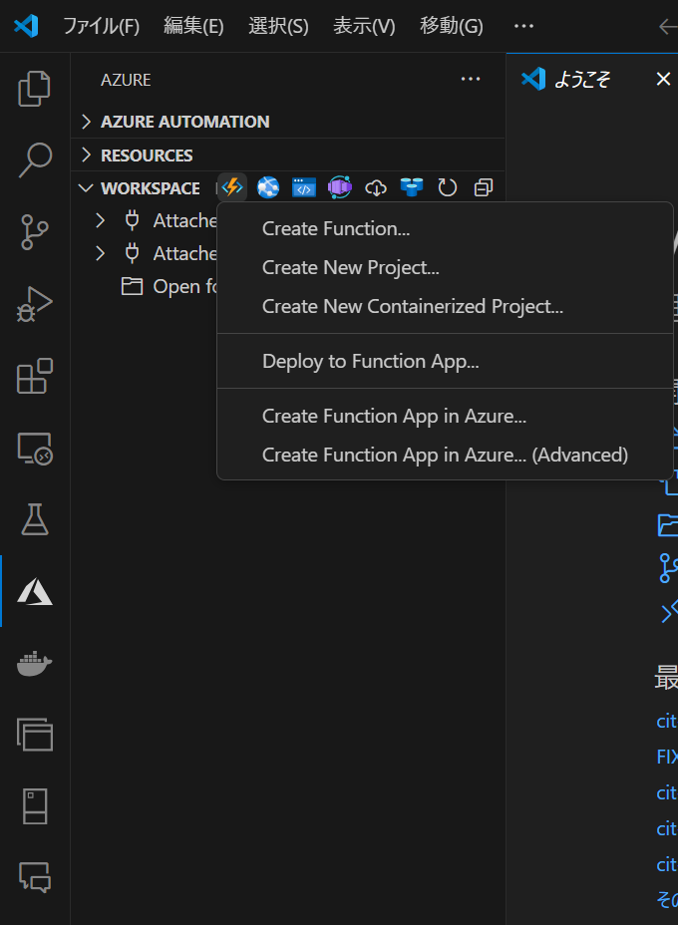Click the workspace Refresh icon
The width and height of the screenshot is (678, 925).
click(x=448, y=187)
